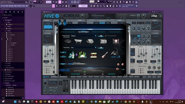Toggle the equalizer on/off switch
This screenshot has height=104, width=185.
coord(101,48)
